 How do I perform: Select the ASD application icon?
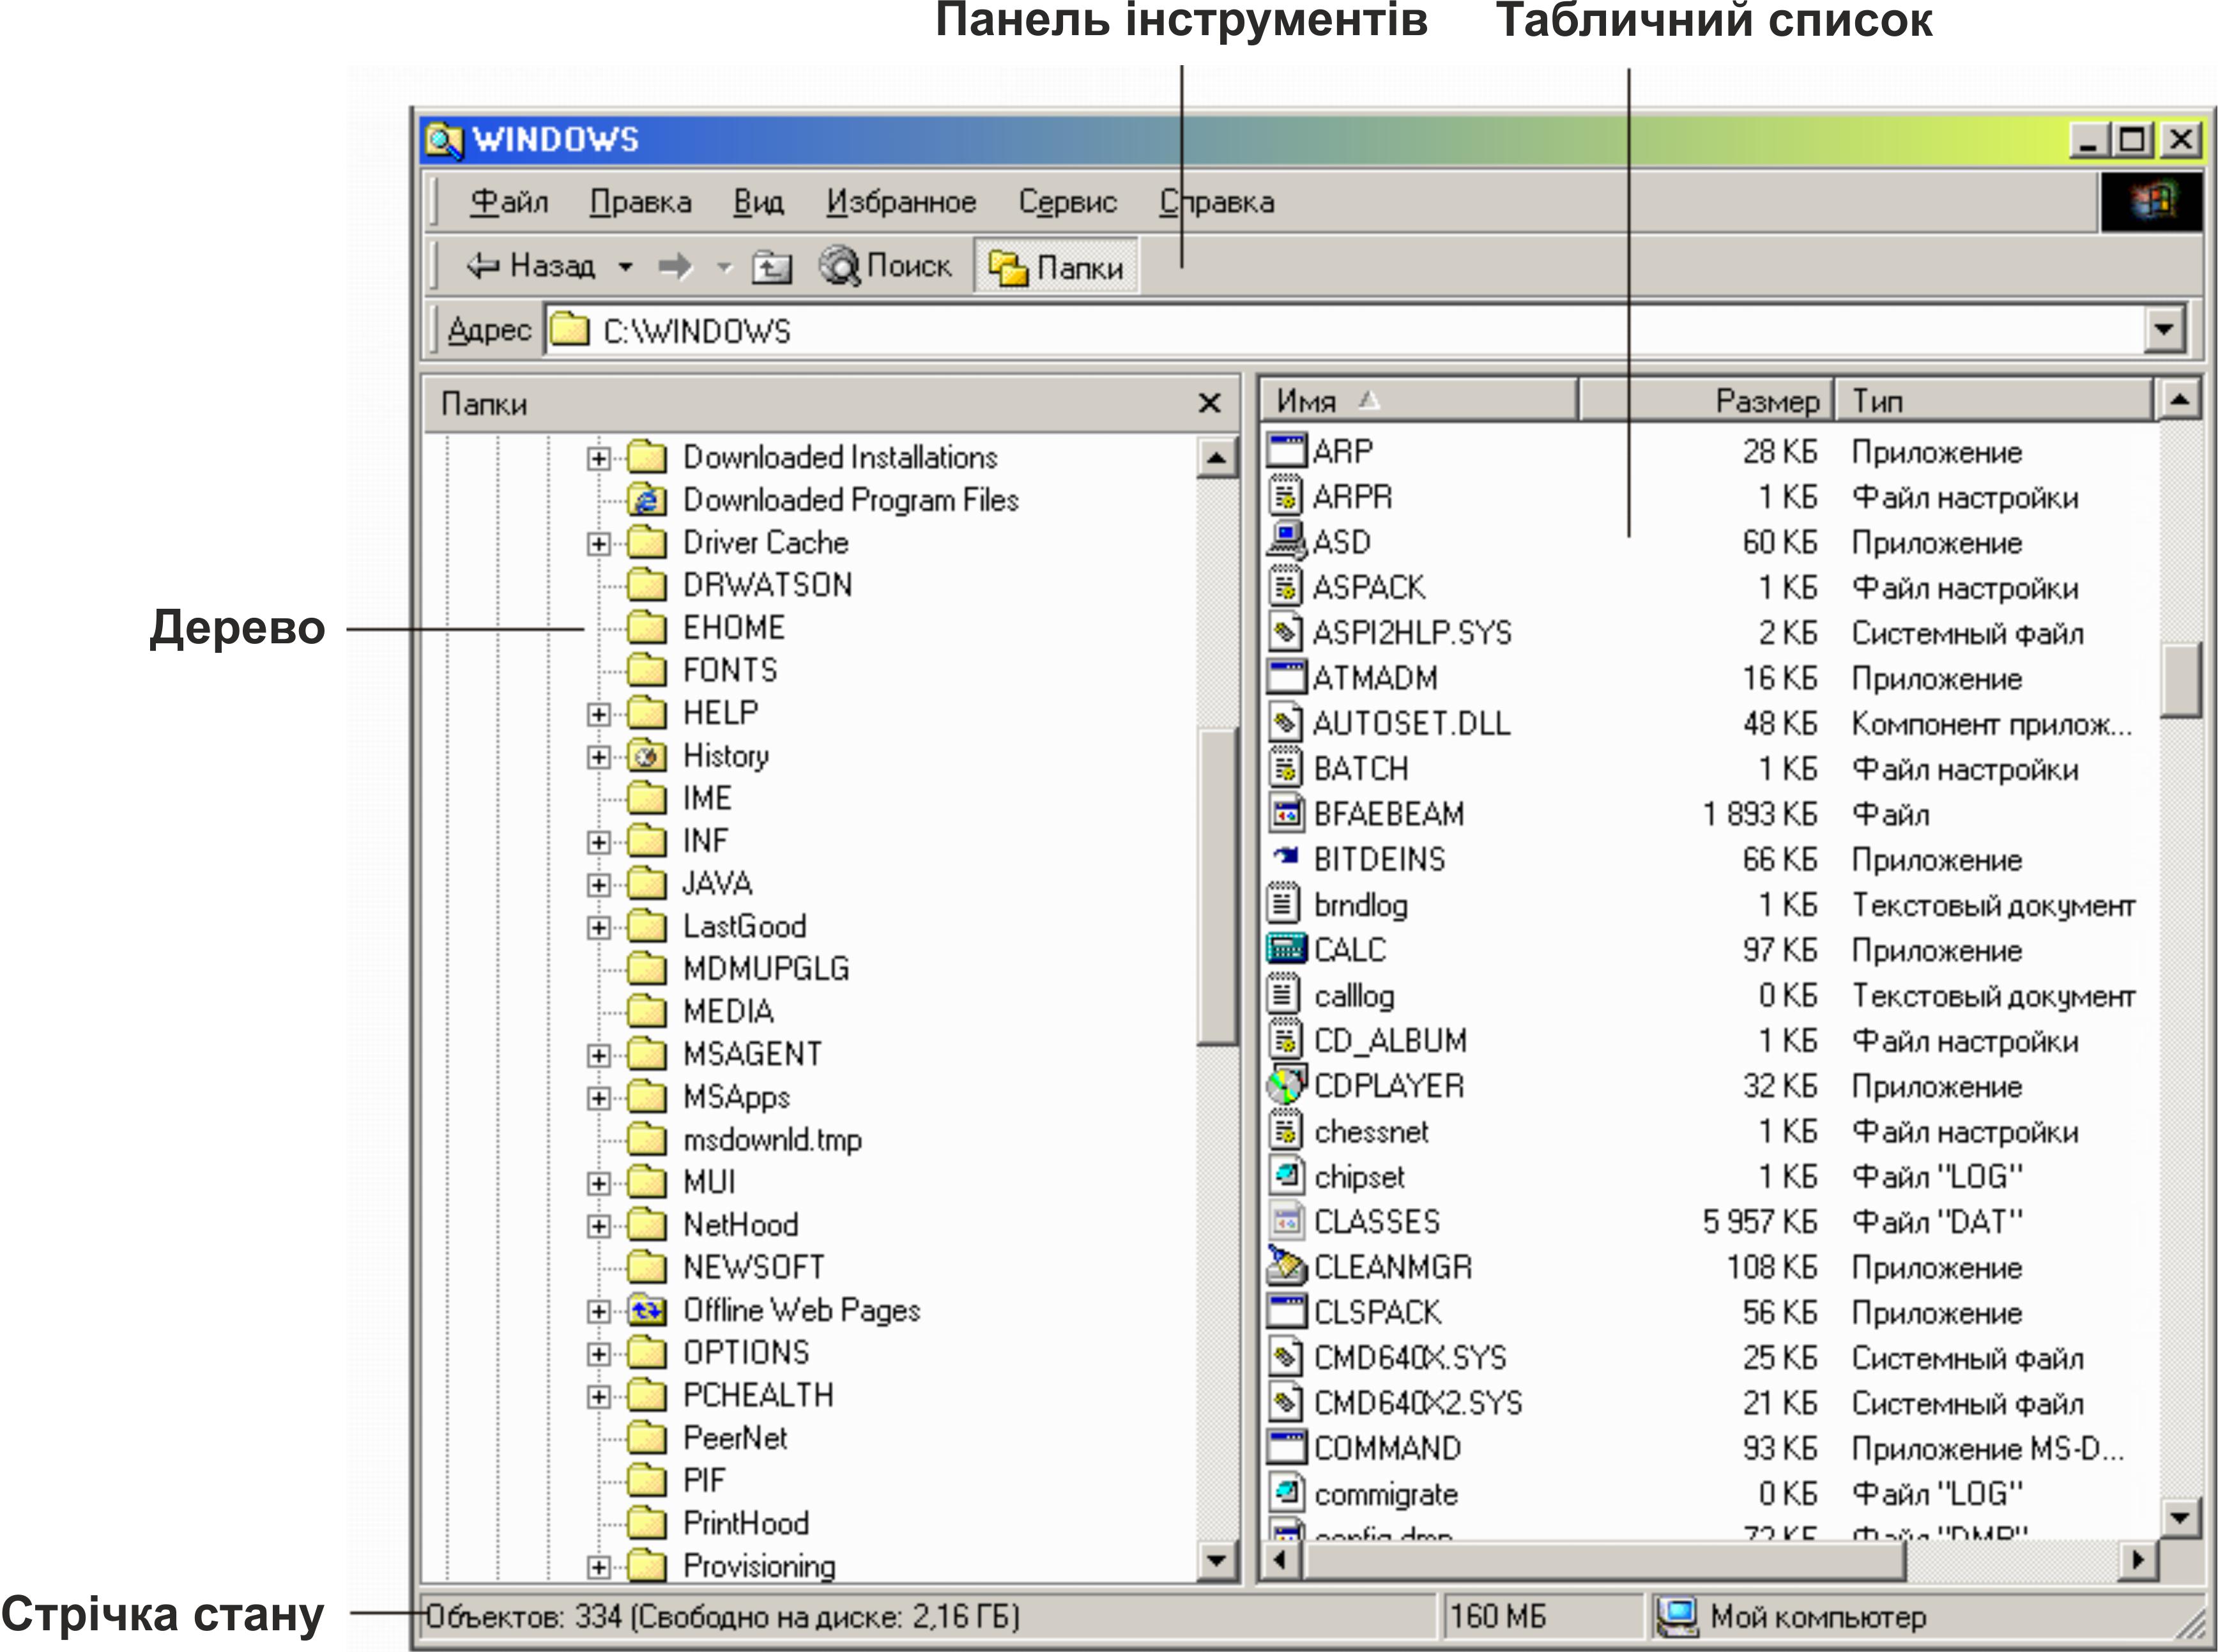click(x=1286, y=541)
